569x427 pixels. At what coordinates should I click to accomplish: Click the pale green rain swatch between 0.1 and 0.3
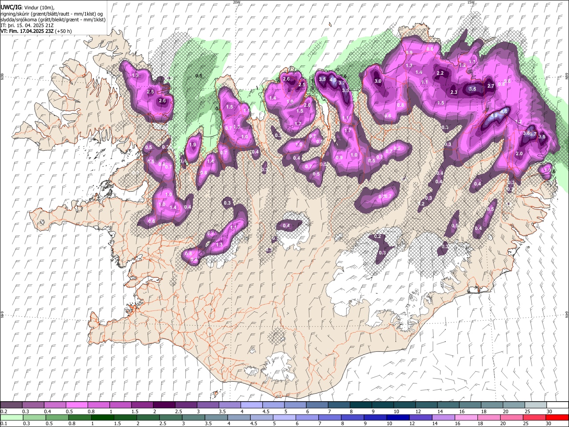[x=12, y=417]
